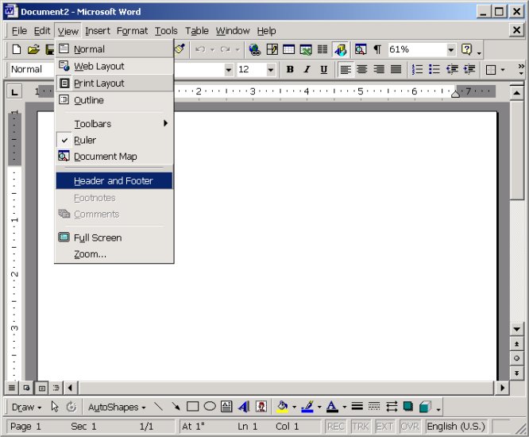The width and height of the screenshot is (529, 437).
Task: Click the Insert Hyperlink toolbar icon
Action: pyautogui.click(x=255, y=50)
